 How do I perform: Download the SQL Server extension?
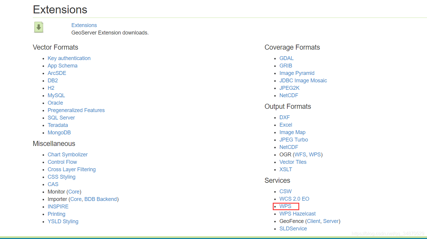(x=61, y=118)
